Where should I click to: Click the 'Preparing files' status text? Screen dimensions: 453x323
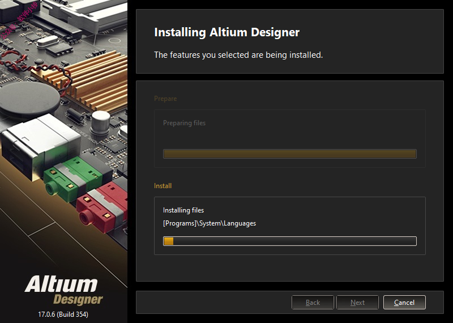pos(185,123)
